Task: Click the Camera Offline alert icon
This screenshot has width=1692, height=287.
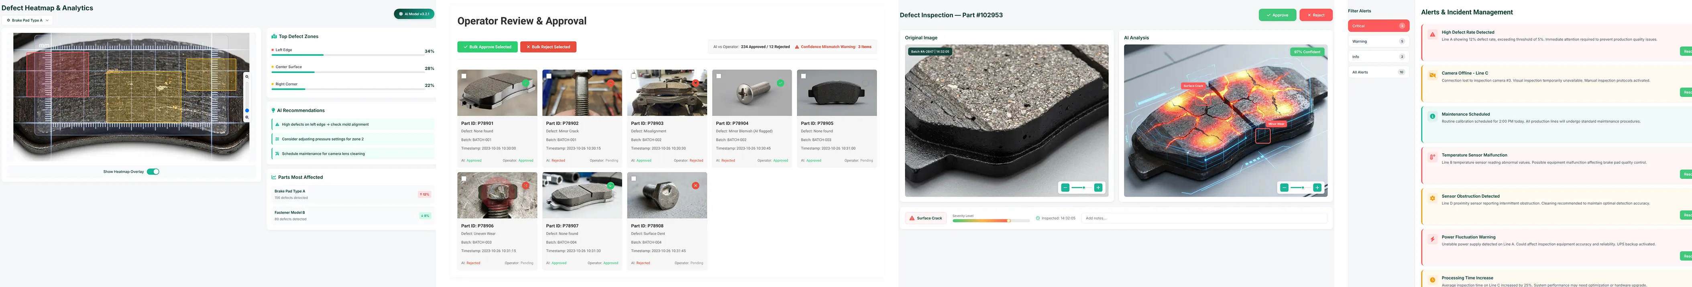Action: pyautogui.click(x=1433, y=75)
